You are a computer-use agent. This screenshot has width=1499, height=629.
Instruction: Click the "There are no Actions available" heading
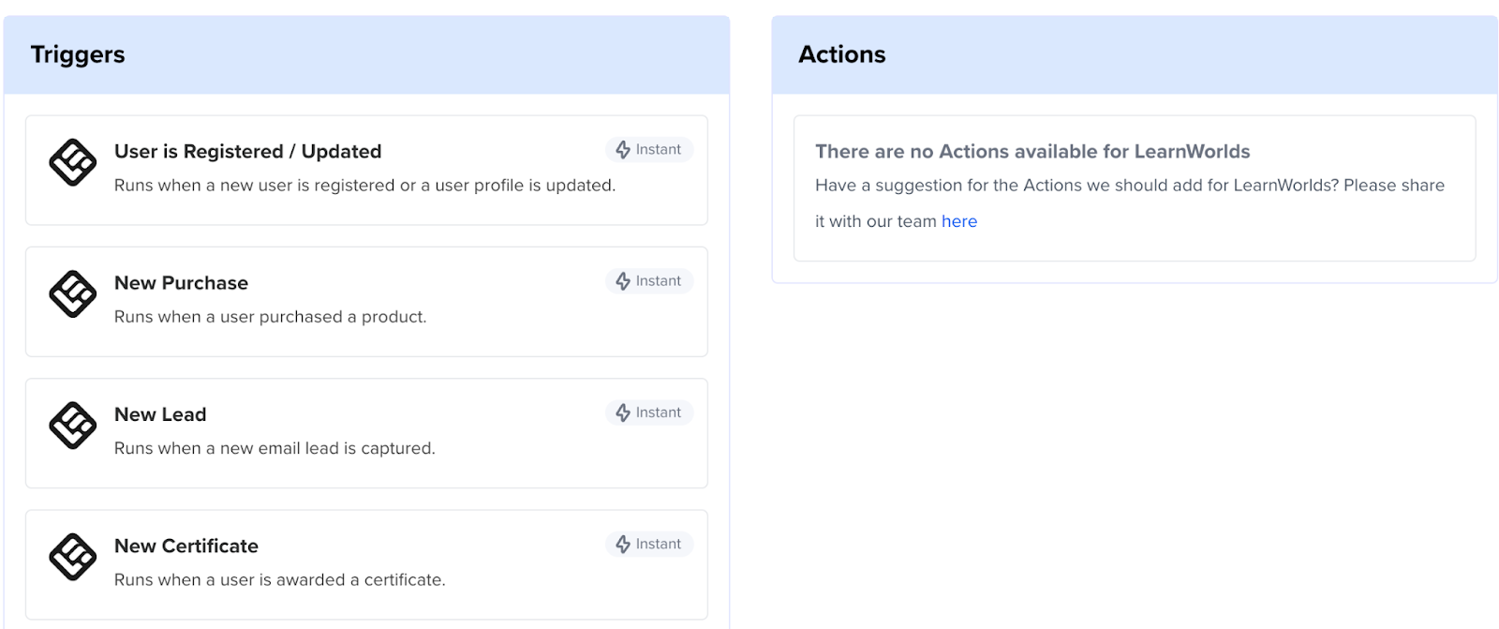point(1032,152)
